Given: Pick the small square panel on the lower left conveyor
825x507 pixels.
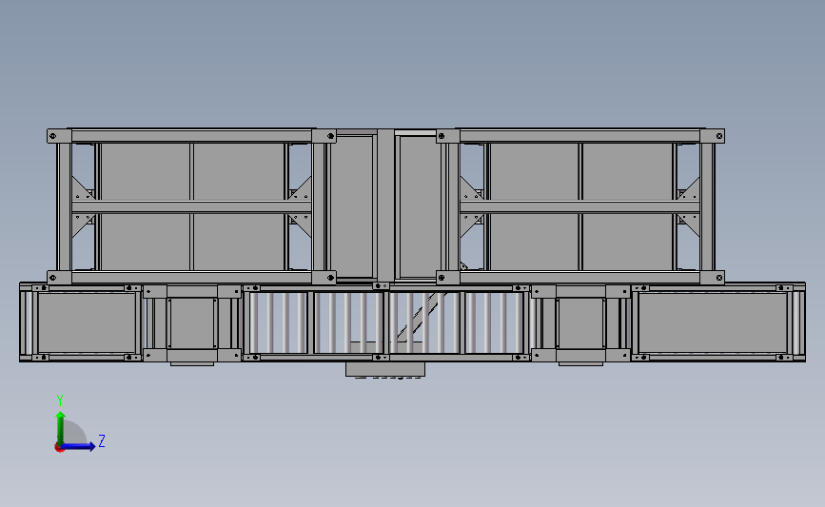Looking at the screenshot, I should [x=192, y=322].
